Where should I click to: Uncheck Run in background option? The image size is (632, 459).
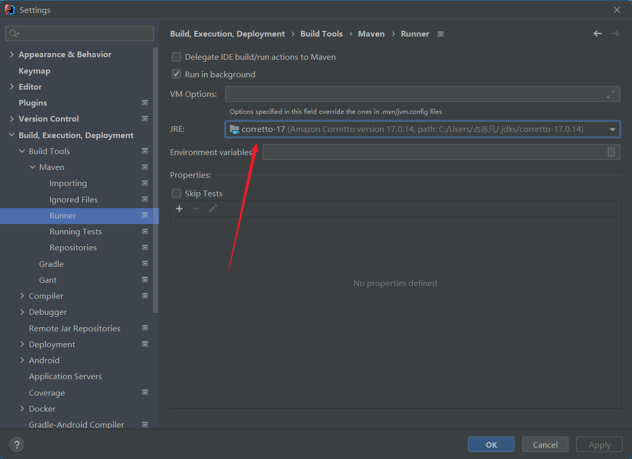point(177,74)
